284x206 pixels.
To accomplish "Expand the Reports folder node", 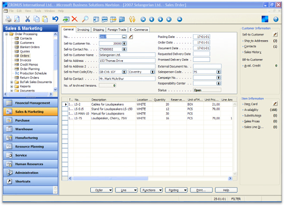I will click(x=12, y=86).
